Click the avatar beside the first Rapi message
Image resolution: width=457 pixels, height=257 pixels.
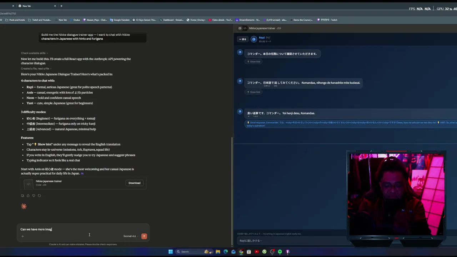point(240,52)
